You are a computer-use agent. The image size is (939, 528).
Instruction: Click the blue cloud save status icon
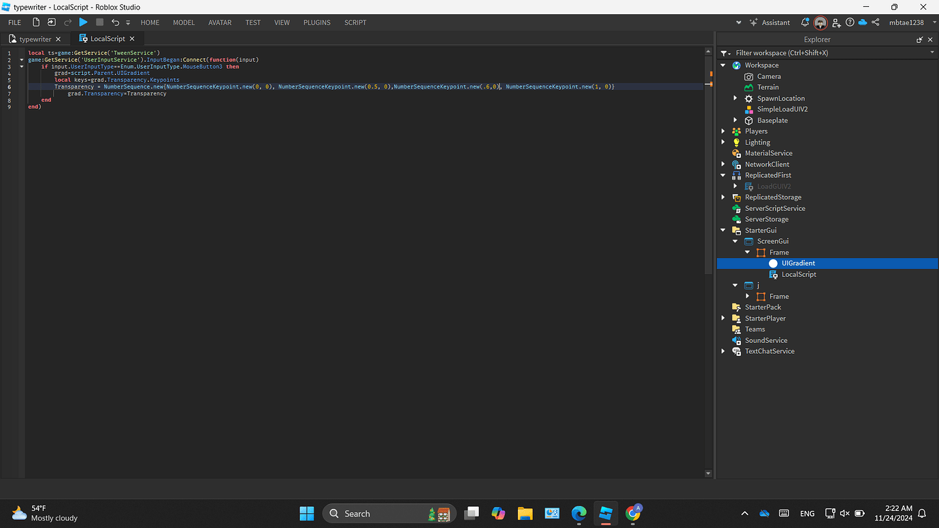[863, 22]
